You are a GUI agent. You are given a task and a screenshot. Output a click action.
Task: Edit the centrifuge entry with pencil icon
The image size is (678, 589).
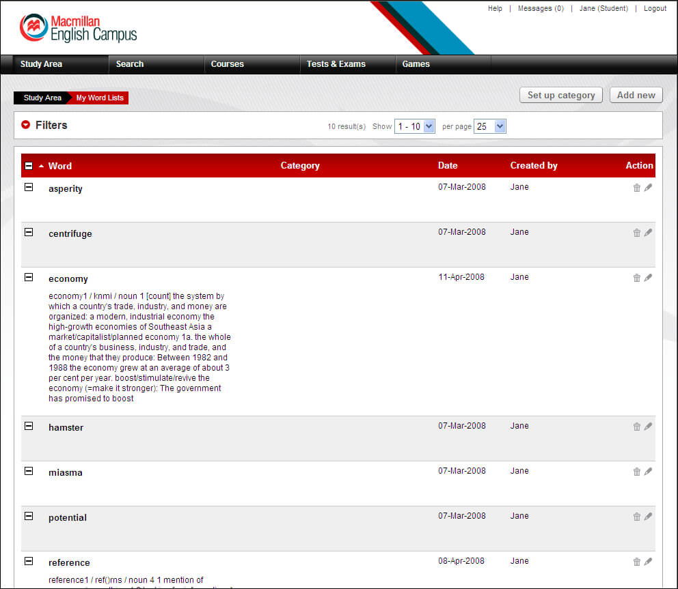(648, 233)
